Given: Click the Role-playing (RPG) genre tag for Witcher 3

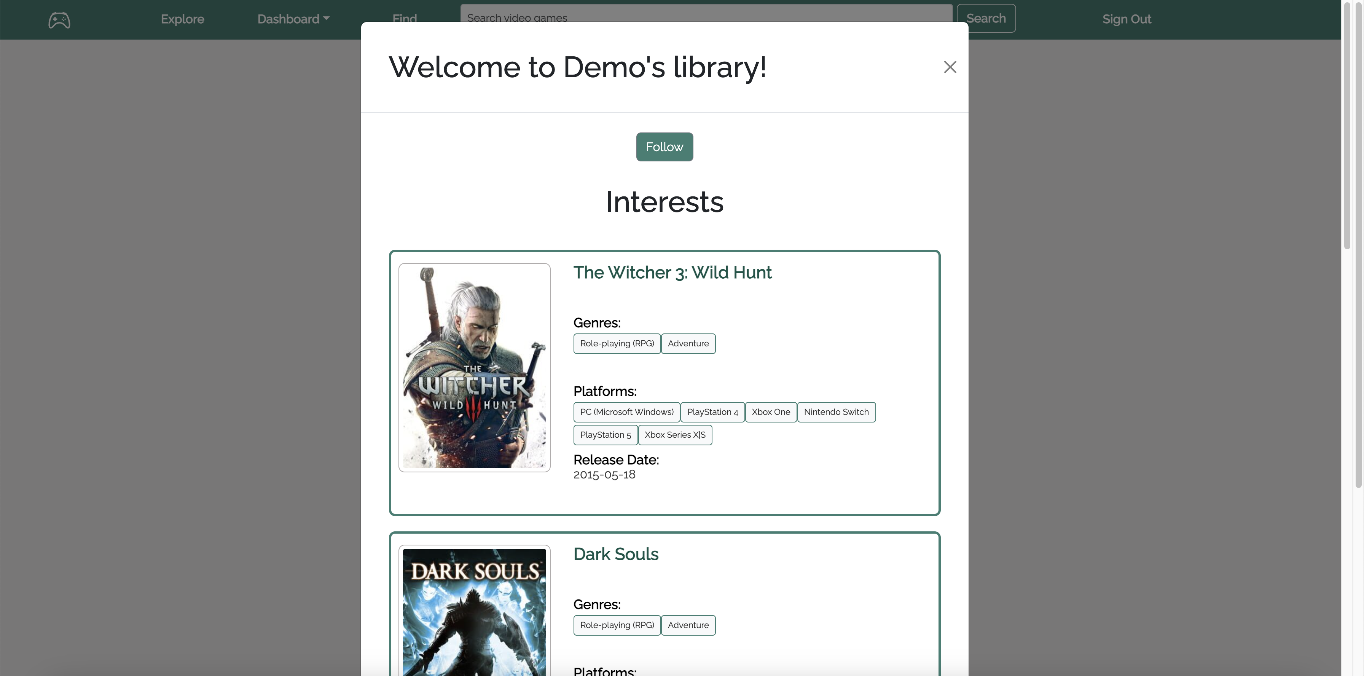Looking at the screenshot, I should (x=616, y=344).
